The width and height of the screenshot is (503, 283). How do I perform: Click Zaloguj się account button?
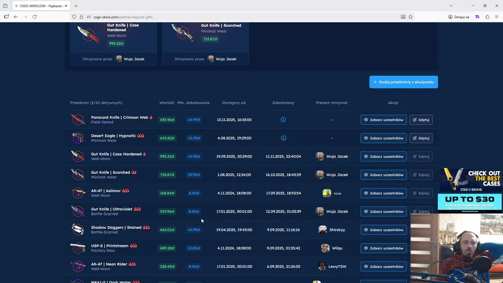(x=459, y=17)
